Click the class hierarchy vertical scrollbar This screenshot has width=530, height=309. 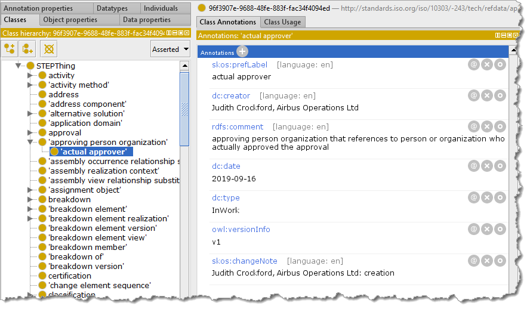point(184,107)
